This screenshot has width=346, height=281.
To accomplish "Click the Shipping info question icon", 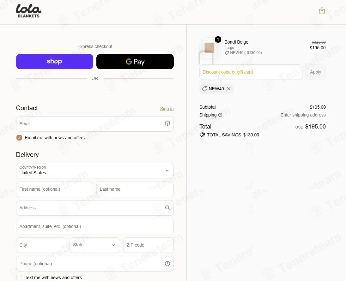I will coord(220,115).
